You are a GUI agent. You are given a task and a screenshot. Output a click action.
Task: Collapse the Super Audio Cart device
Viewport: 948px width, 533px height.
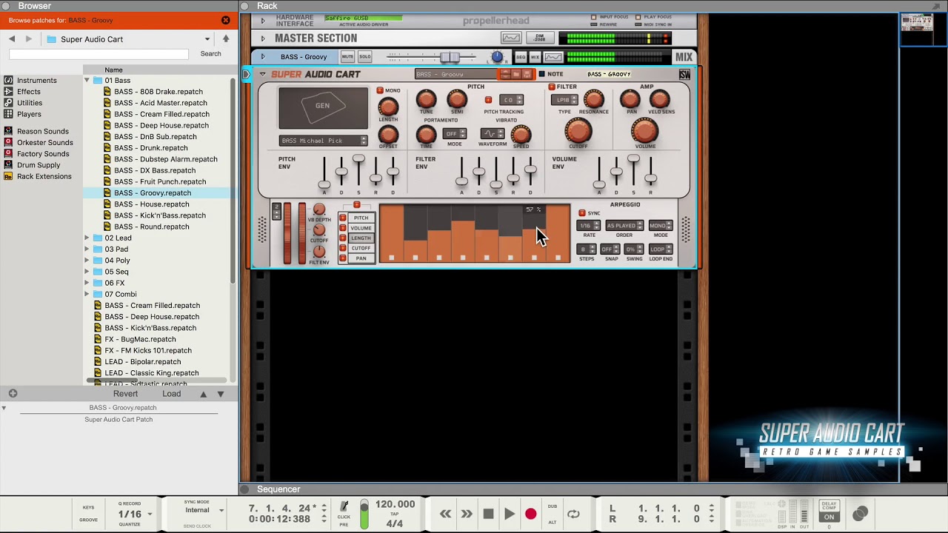pos(262,74)
